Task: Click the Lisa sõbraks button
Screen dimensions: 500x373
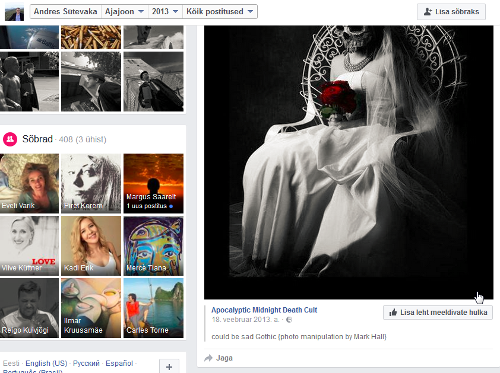Action: point(451,12)
